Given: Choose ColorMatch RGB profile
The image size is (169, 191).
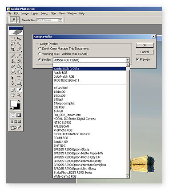Looking at the screenshot, I should point(89,76).
